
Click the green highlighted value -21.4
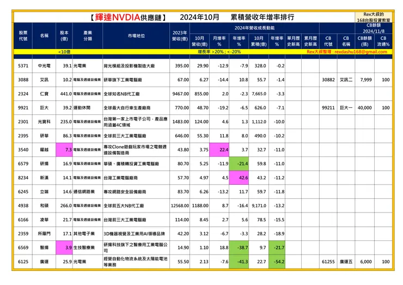point(239,163)
